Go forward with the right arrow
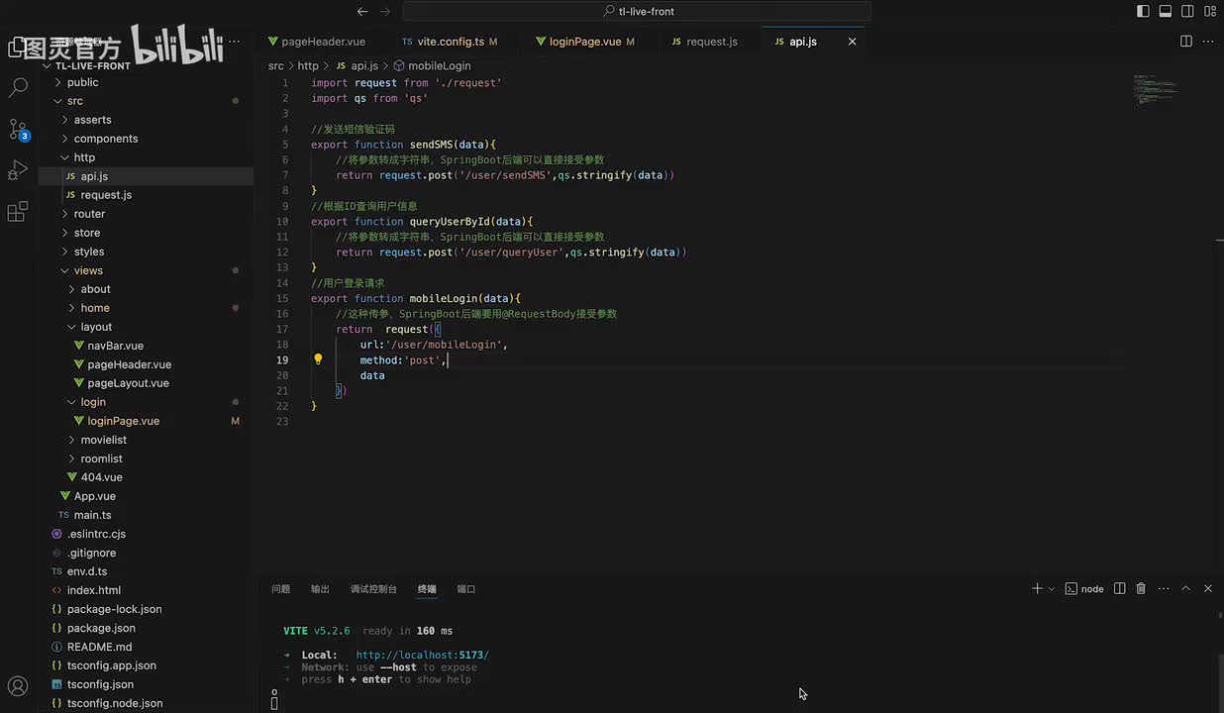The width and height of the screenshot is (1224, 713). click(386, 12)
